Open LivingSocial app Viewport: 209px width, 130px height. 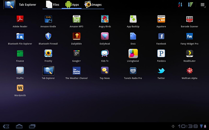pyautogui.click(x=133, y=54)
